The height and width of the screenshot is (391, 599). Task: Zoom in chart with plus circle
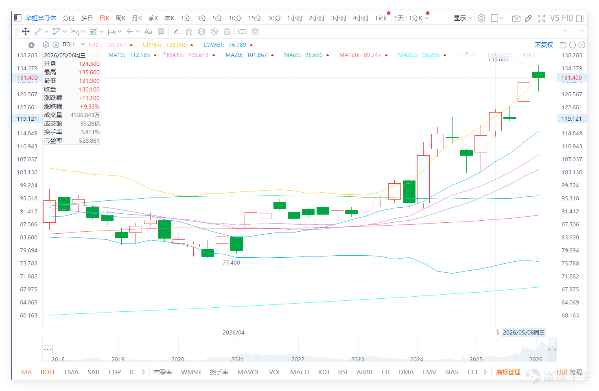pyautogui.click(x=582, y=45)
